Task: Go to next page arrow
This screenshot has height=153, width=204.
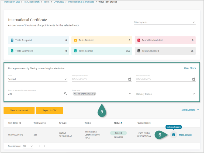Action: click(x=45, y=146)
